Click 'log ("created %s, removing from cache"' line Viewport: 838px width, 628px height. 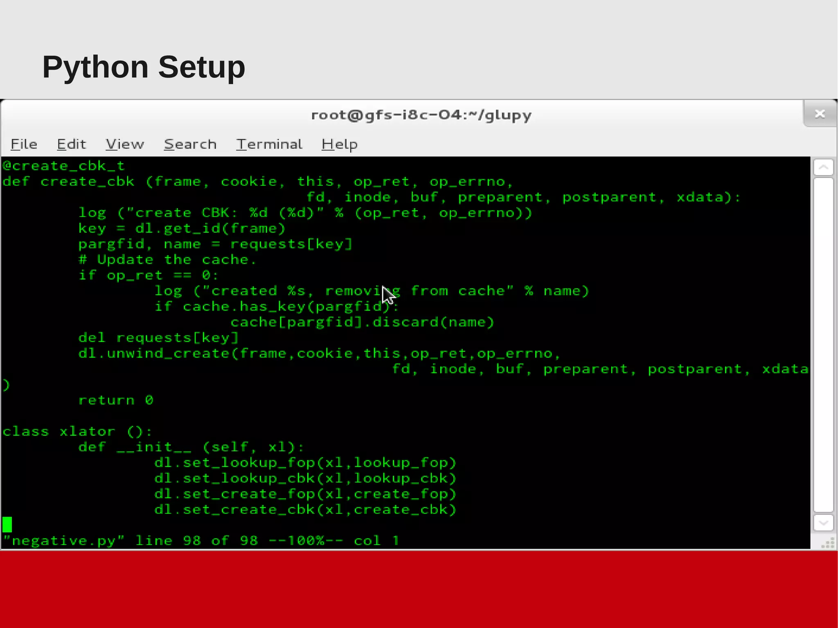[x=372, y=291]
